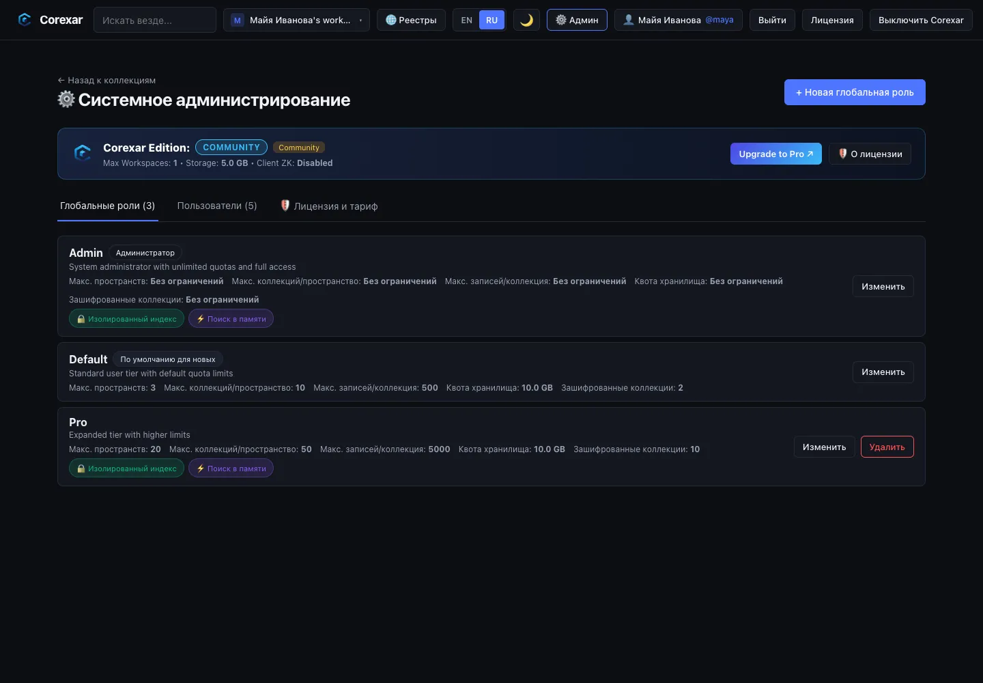
Task: Click Изолированный индекс badge on Admin role
Action: tap(126, 318)
